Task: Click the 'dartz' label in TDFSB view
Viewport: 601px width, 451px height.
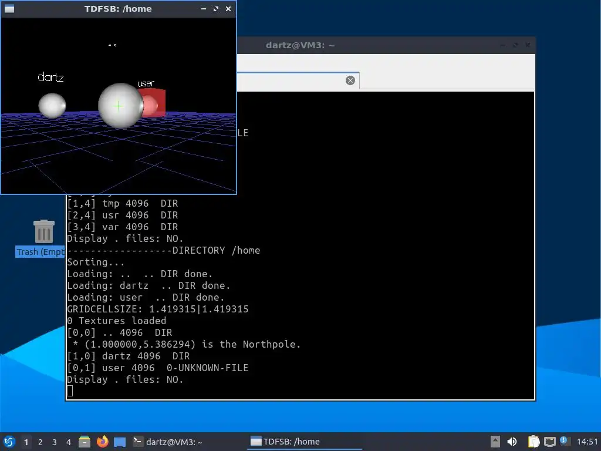Action: click(50, 77)
